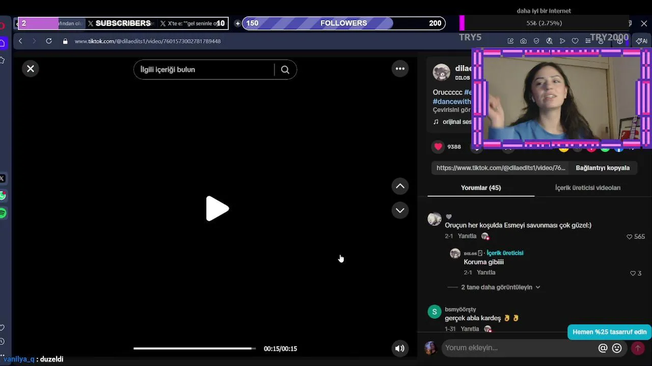Click the 'Bağlantıyı kopyala' copy link button
This screenshot has height=366, width=652.
click(x=603, y=168)
